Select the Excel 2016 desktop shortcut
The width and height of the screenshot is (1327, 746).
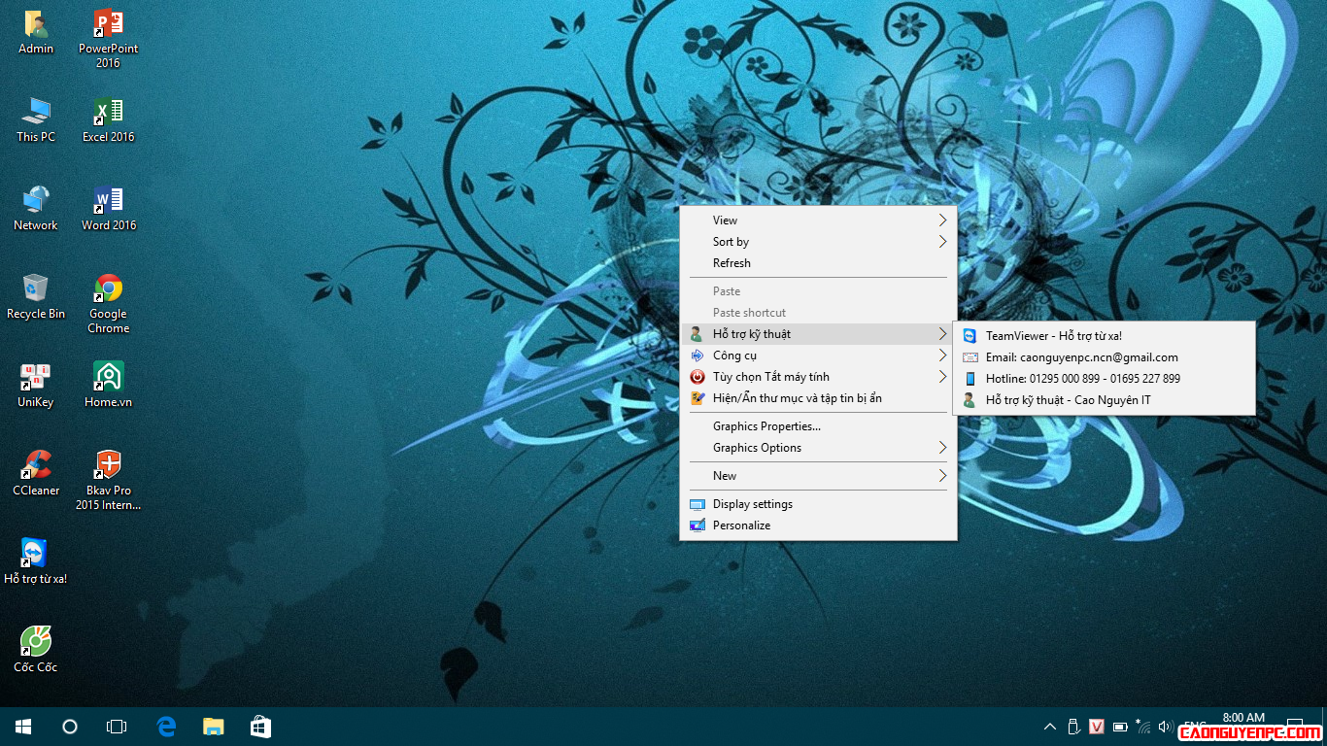tap(108, 120)
